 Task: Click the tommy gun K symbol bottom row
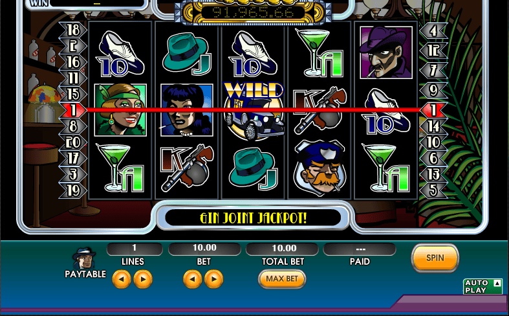click(x=187, y=168)
